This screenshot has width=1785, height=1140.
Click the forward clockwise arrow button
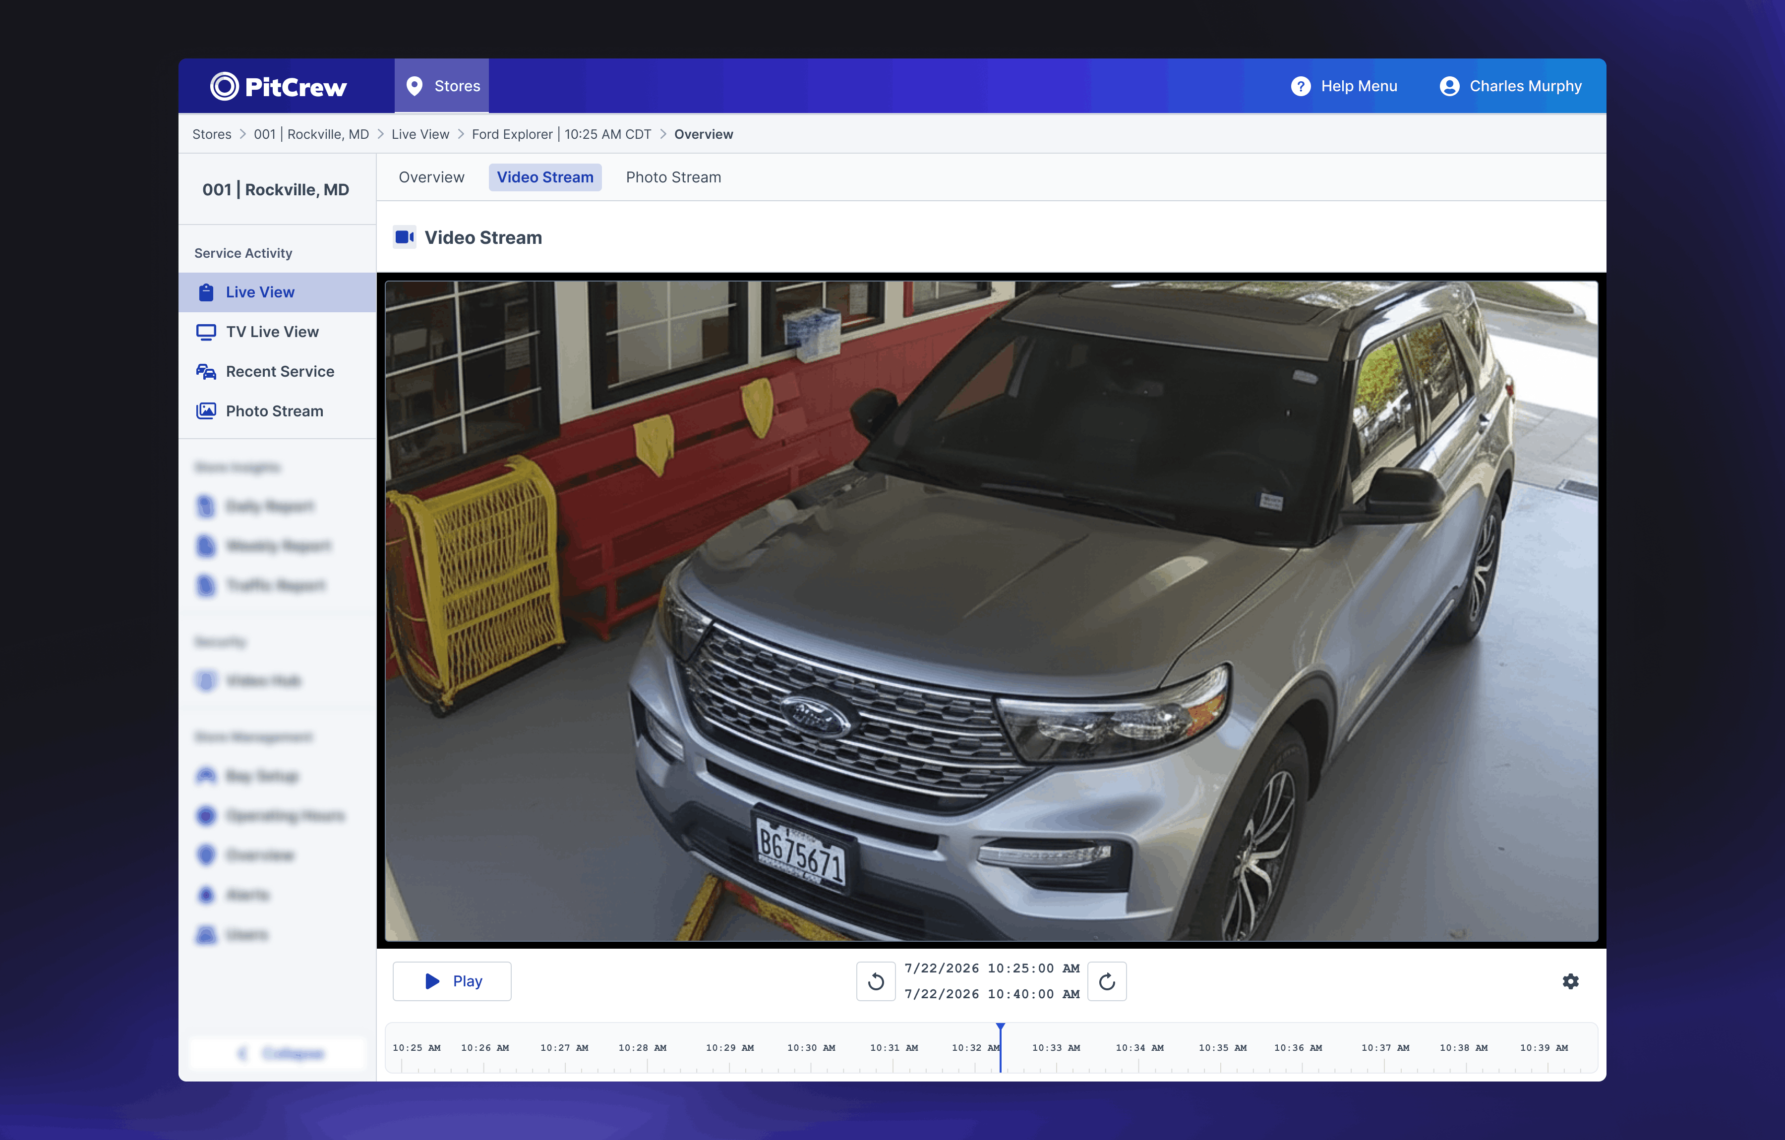click(x=1107, y=981)
